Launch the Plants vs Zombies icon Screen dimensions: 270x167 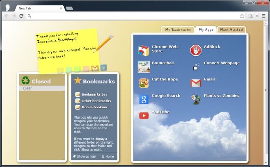(x=196, y=99)
